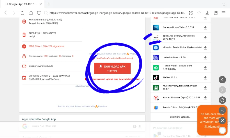Click floating scroll-to-top button
This screenshot has width=230, height=138.
(222, 110)
